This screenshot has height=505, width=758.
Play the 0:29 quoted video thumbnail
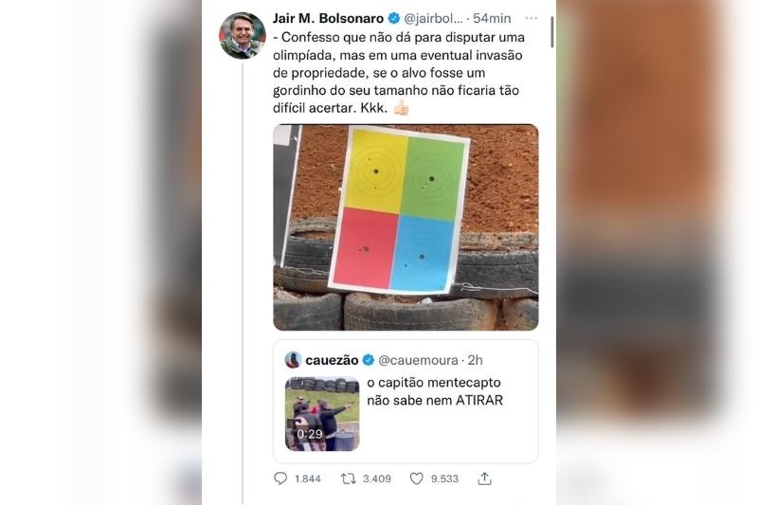322,414
